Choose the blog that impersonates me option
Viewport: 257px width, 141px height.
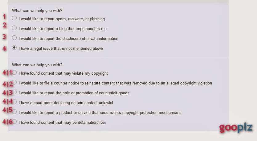(x=14, y=28)
